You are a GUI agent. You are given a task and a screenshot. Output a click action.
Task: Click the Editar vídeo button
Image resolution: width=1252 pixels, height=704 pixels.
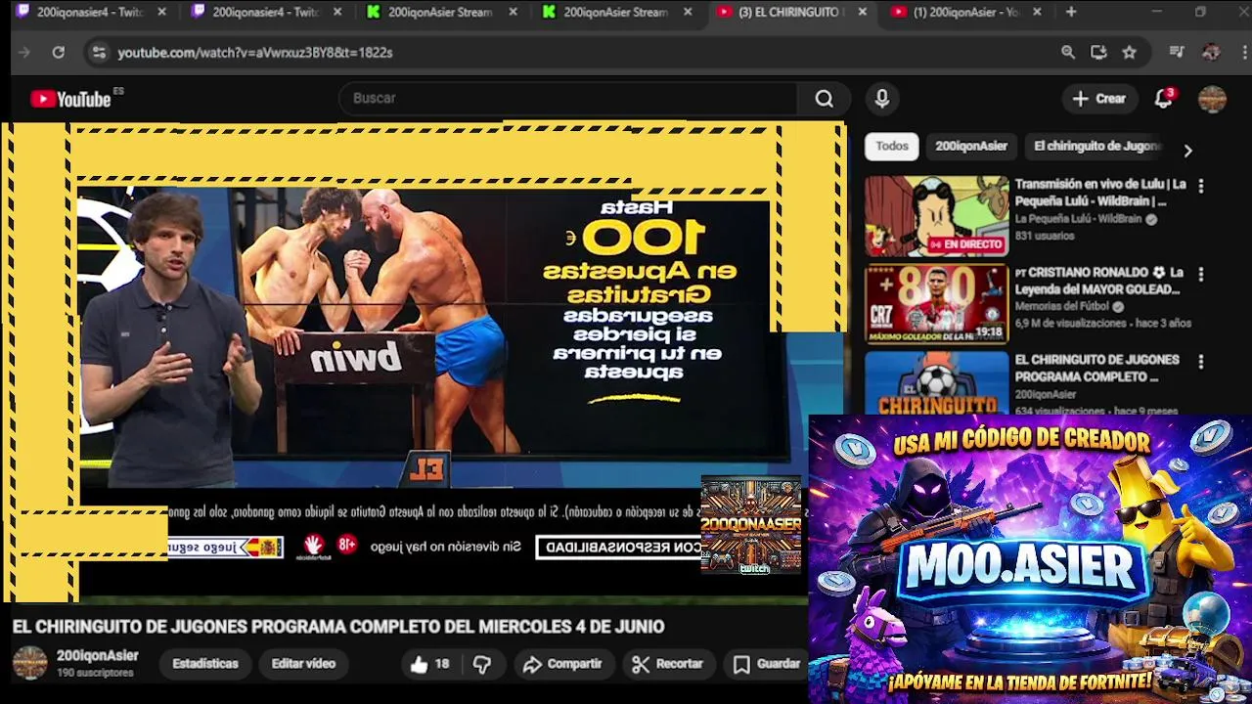coord(303,664)
